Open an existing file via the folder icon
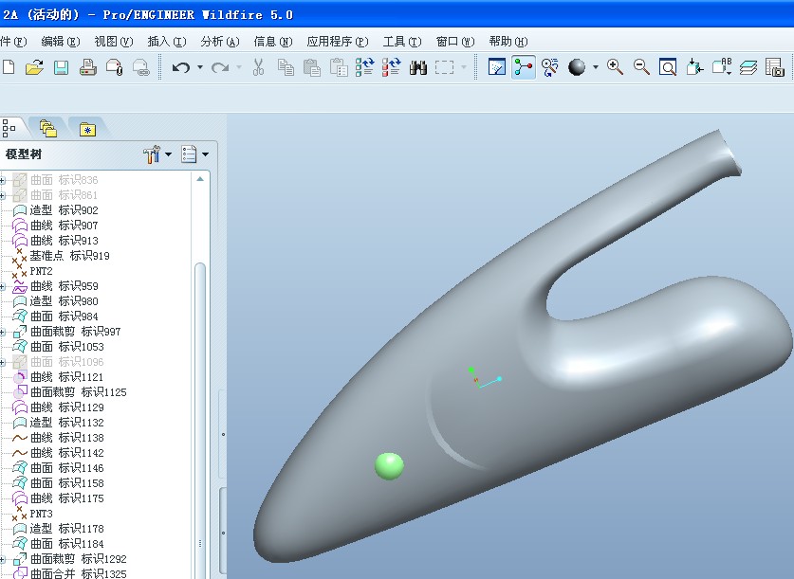The width and height of the screenshot is (794, 579). 34,67
